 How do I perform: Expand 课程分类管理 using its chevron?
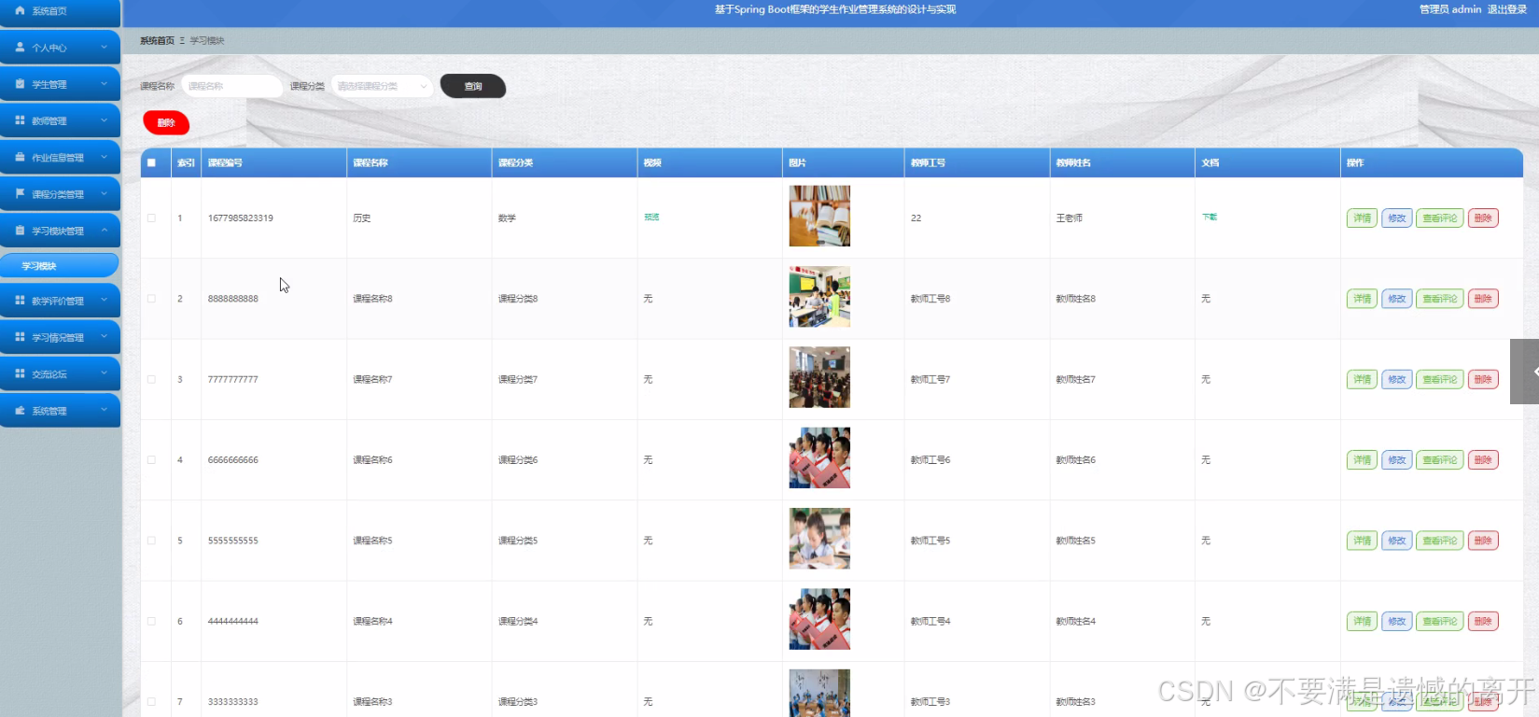pyautogui.click(x=104, y=193)
